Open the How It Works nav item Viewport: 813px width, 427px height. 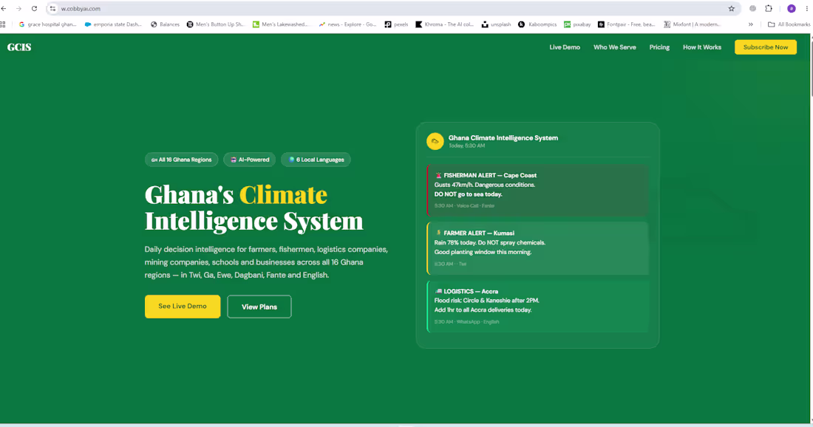[x=701, y=47]
